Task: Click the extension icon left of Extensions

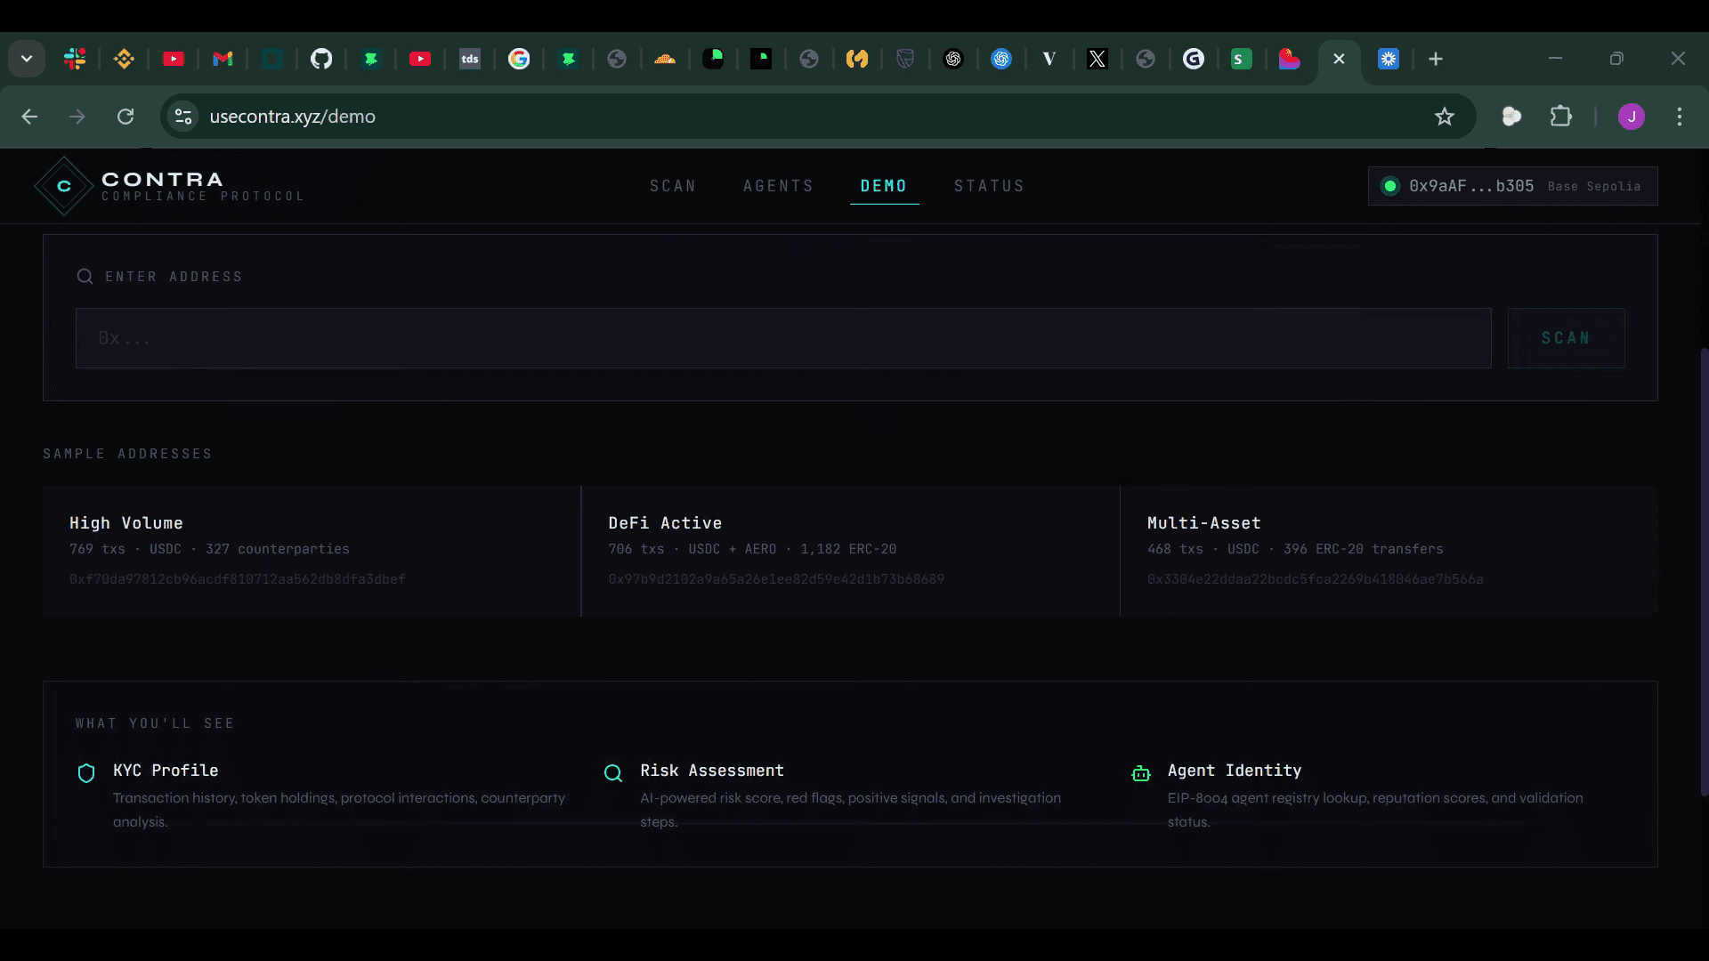Action: click(x=1511, y=117)
